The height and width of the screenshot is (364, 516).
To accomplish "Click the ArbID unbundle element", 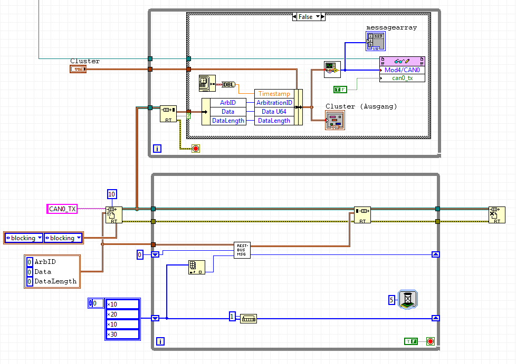I will pyautogui.click(x=228, y=103).
